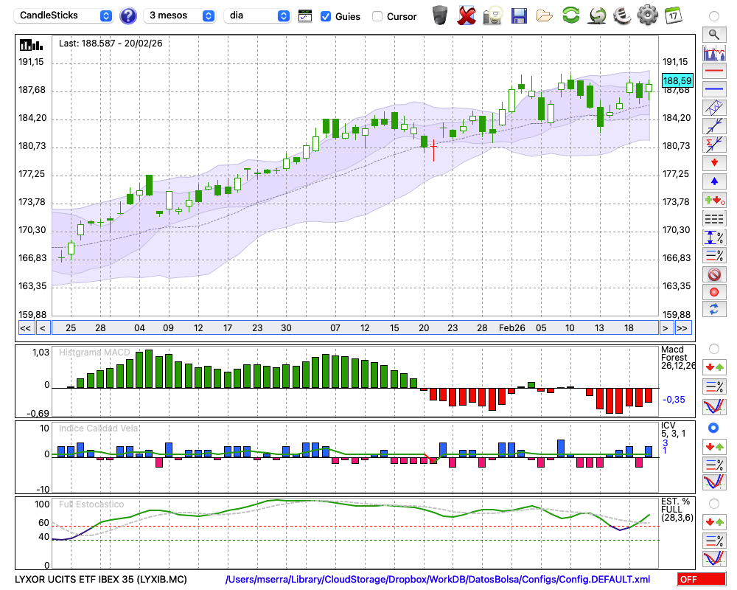The height and width of the screenshot is (590, 737).
Task: Select the radio button above the magnifier tool
Action: click(x=714, y=16)
